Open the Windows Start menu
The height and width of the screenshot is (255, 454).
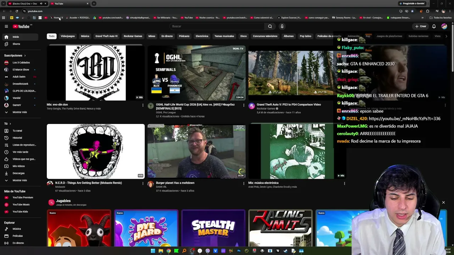tap(153, 251)
